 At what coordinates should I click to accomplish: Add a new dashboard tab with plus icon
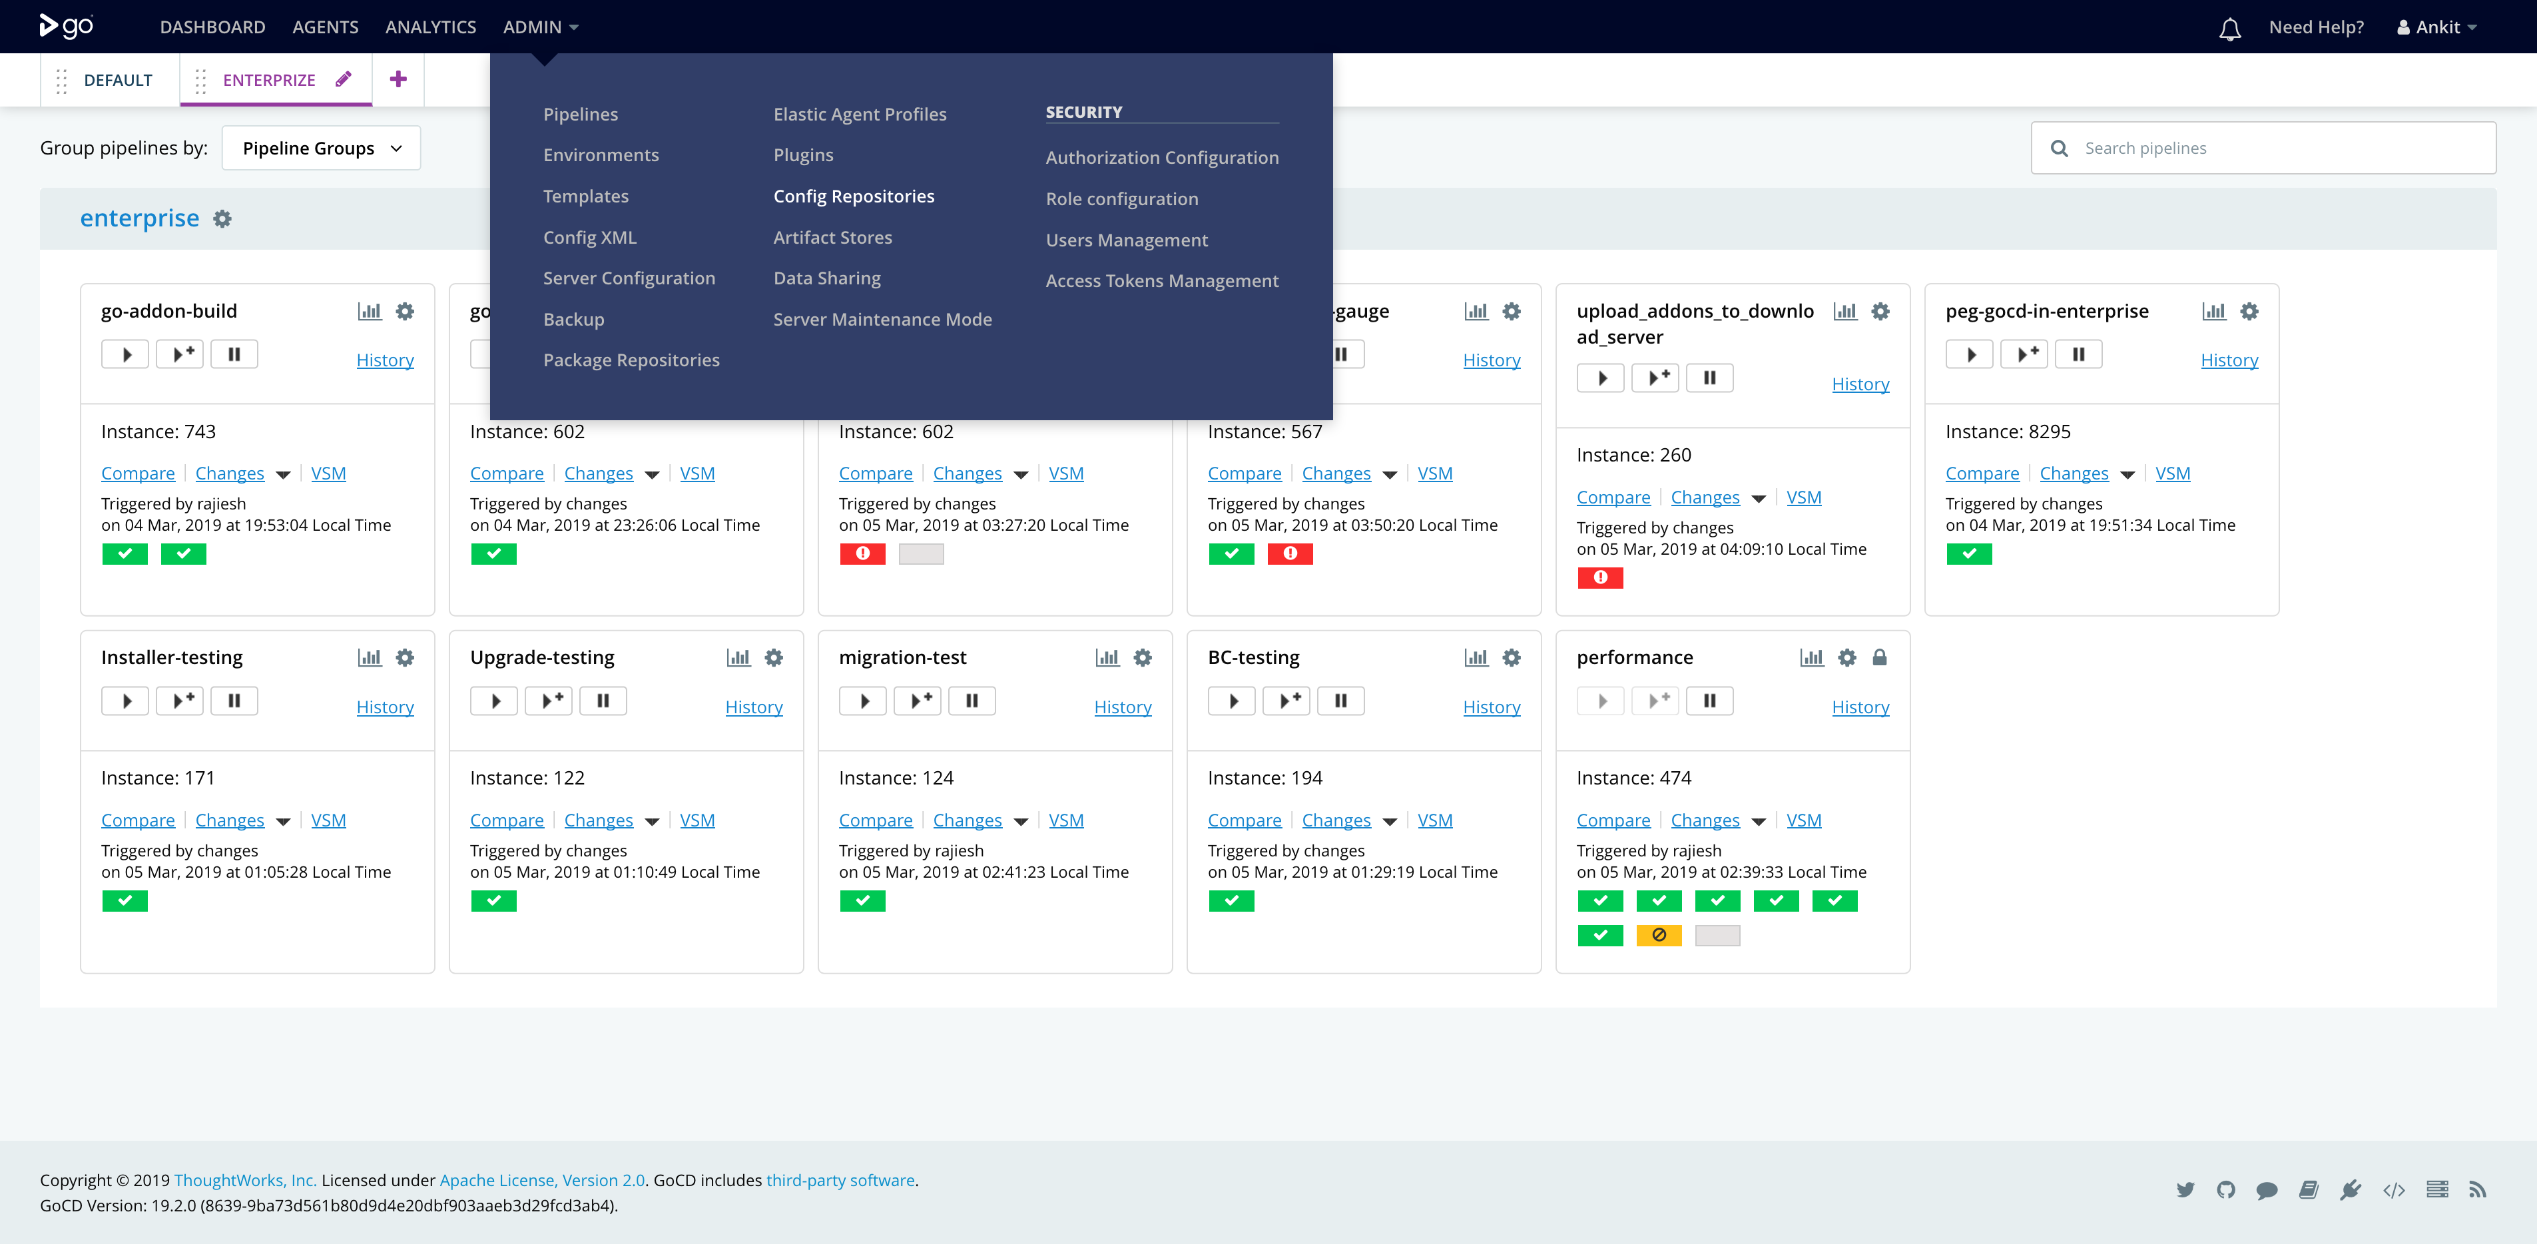coord(398,80)
